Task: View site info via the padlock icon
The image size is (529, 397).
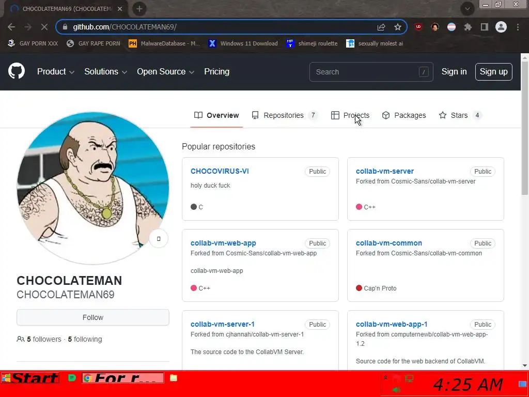Action: (65, 27)
